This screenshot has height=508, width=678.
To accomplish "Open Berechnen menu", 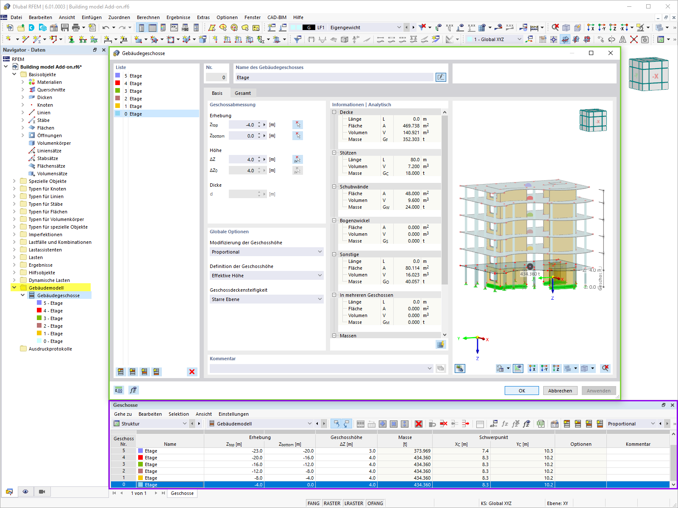I will pyautogui.click(x=148, y=17).
